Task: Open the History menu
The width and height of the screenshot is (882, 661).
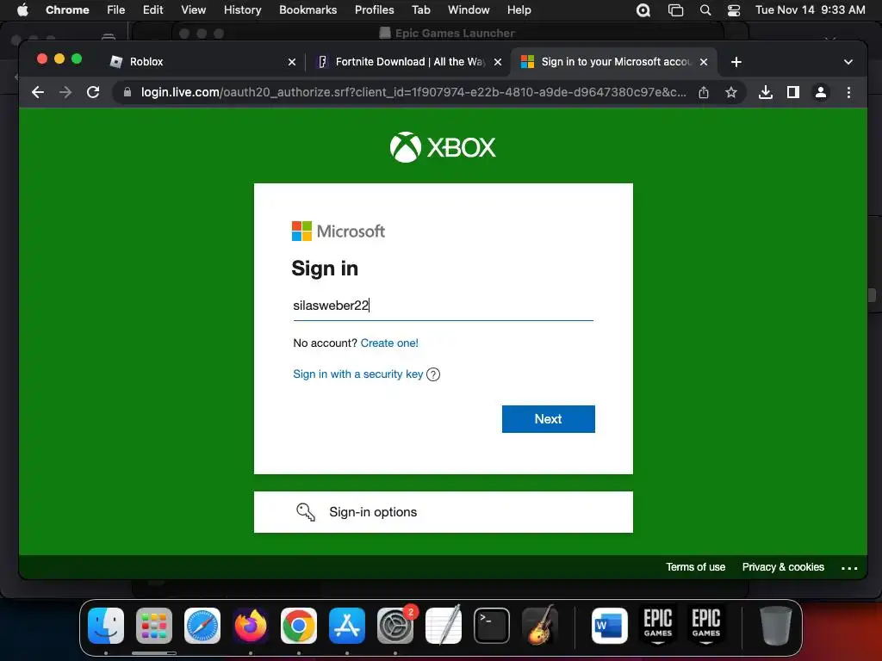Action: [242, 10]
